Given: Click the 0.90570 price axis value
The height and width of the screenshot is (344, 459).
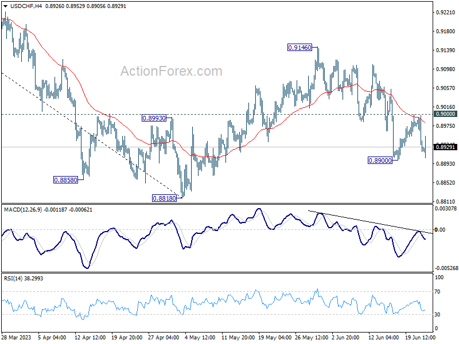Looking at the screenshot, I should pyautogui.click(x=446, y=88).
